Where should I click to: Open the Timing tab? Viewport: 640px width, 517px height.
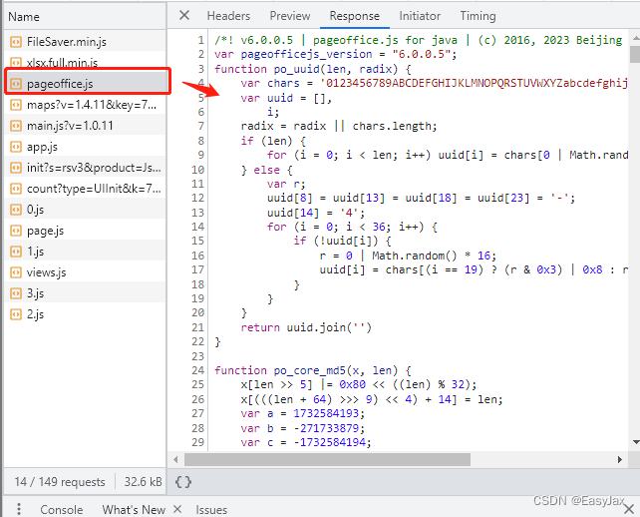[478, 16]
